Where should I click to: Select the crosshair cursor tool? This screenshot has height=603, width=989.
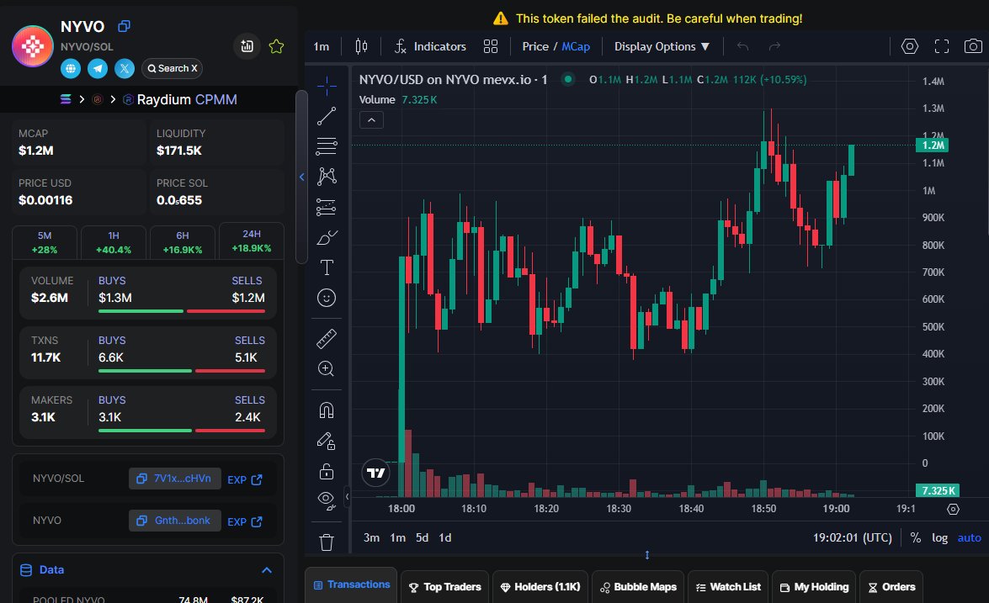tap(326, 86)
